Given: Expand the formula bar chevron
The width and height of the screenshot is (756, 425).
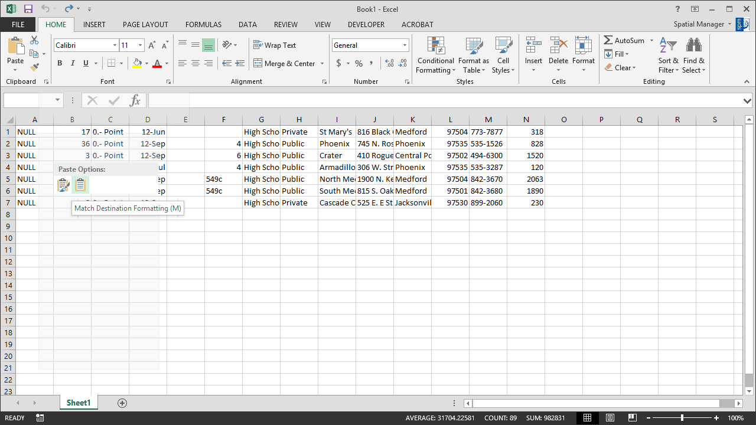Looking at the screenshot, I should (x=748, y=101).
